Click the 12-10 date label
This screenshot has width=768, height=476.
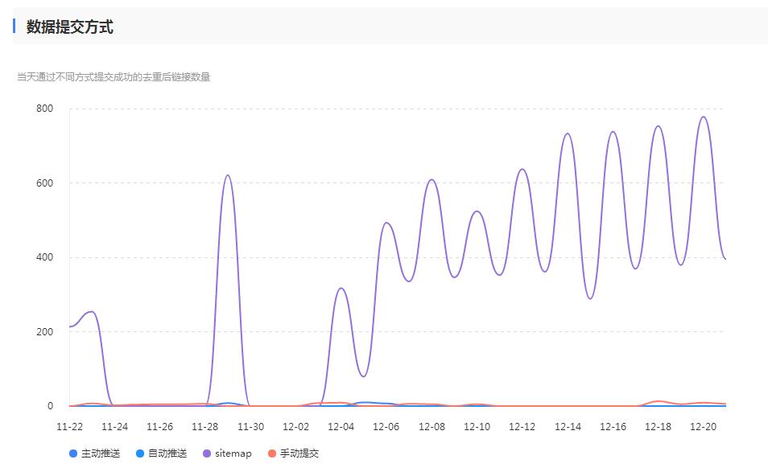click(477, 427)
